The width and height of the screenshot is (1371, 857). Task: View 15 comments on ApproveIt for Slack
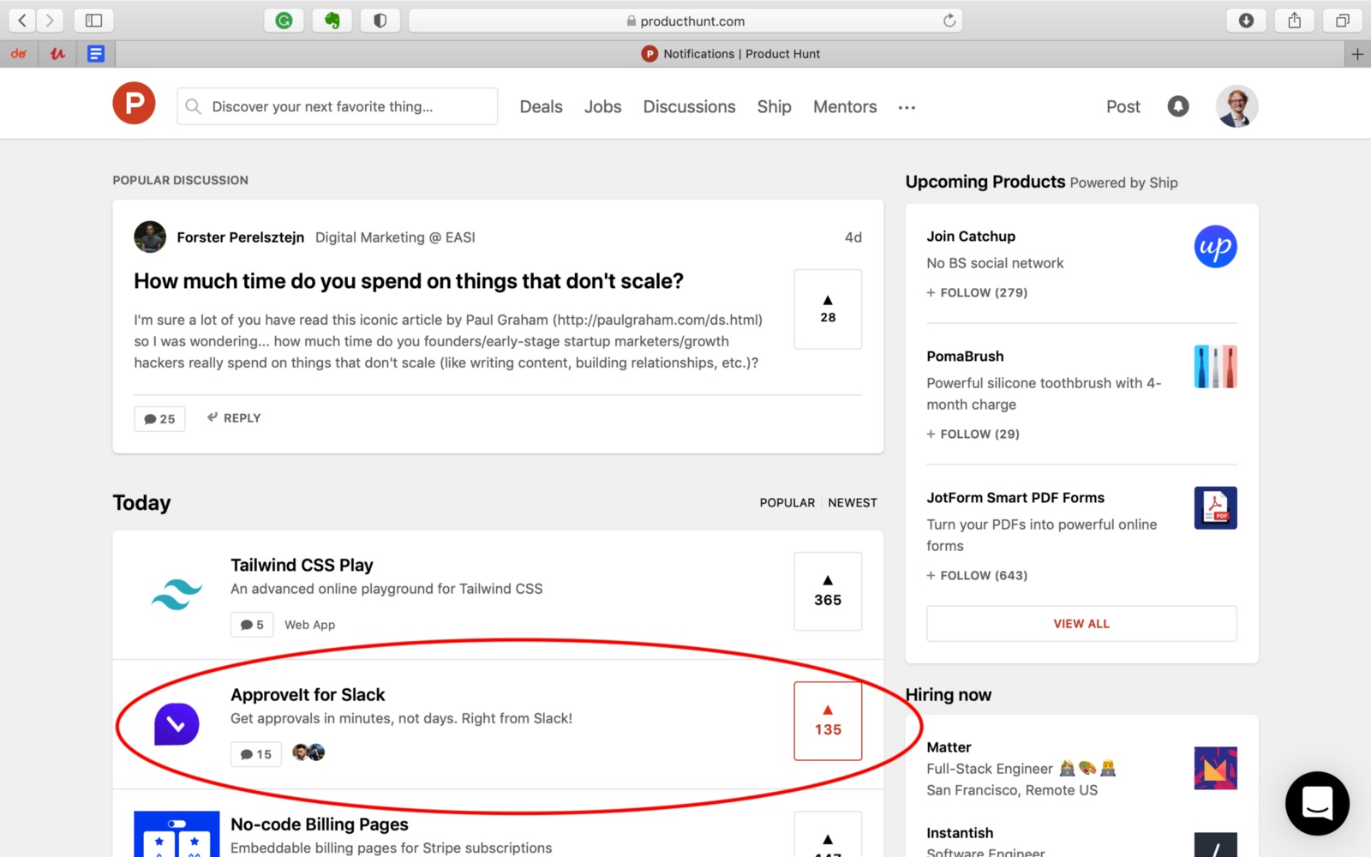255,754
